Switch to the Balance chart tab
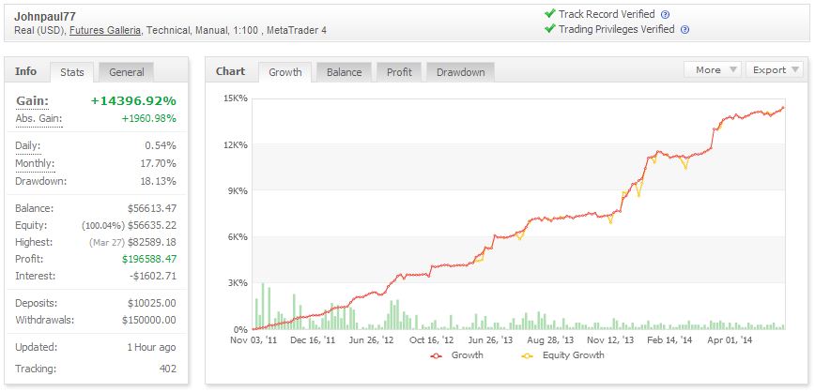The width and height of the screenshot is (815, 392). pyautogui.click(x=344, y=72)
